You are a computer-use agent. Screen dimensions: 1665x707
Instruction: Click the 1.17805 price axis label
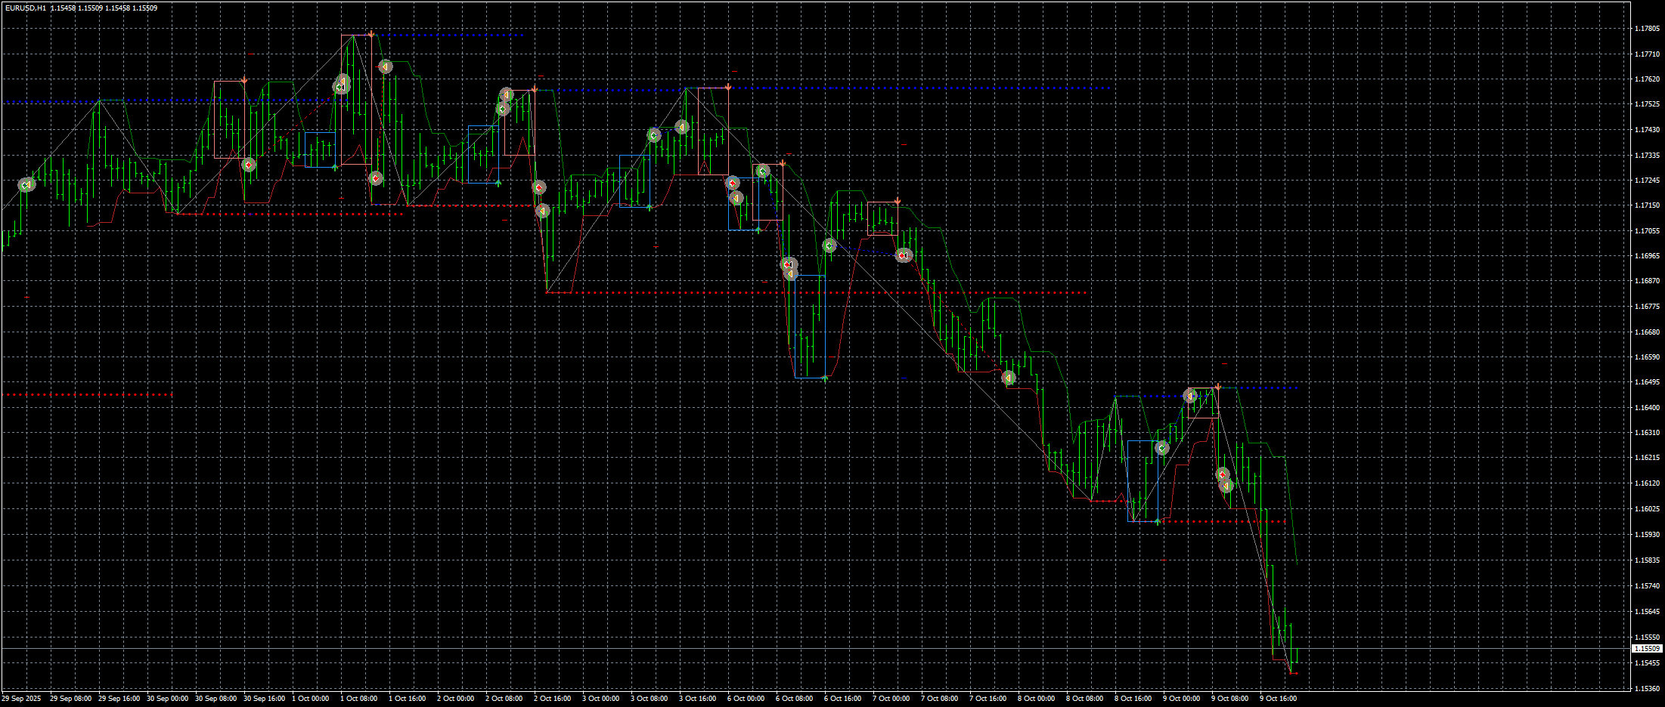click(1646, 29)
